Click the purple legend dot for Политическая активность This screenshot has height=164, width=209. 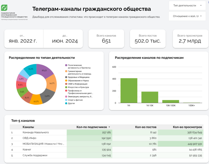[66, 65]
